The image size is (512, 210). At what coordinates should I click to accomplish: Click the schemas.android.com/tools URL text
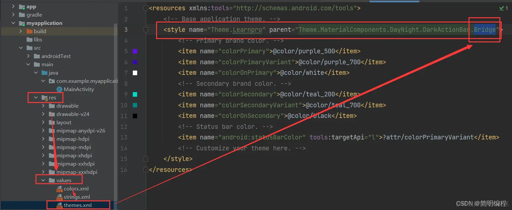coord(295,8)
